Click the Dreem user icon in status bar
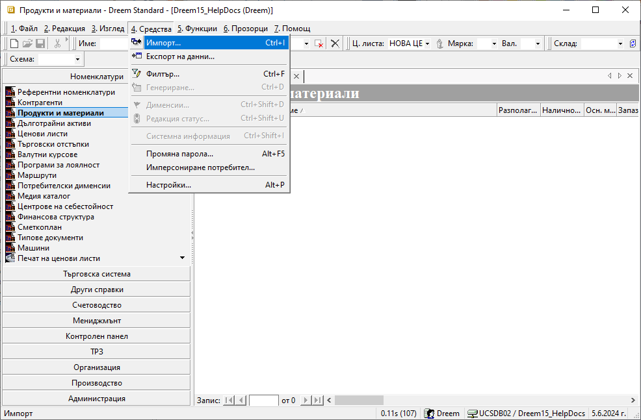This screenshot has width=641, height=420. tap(430, 414)
